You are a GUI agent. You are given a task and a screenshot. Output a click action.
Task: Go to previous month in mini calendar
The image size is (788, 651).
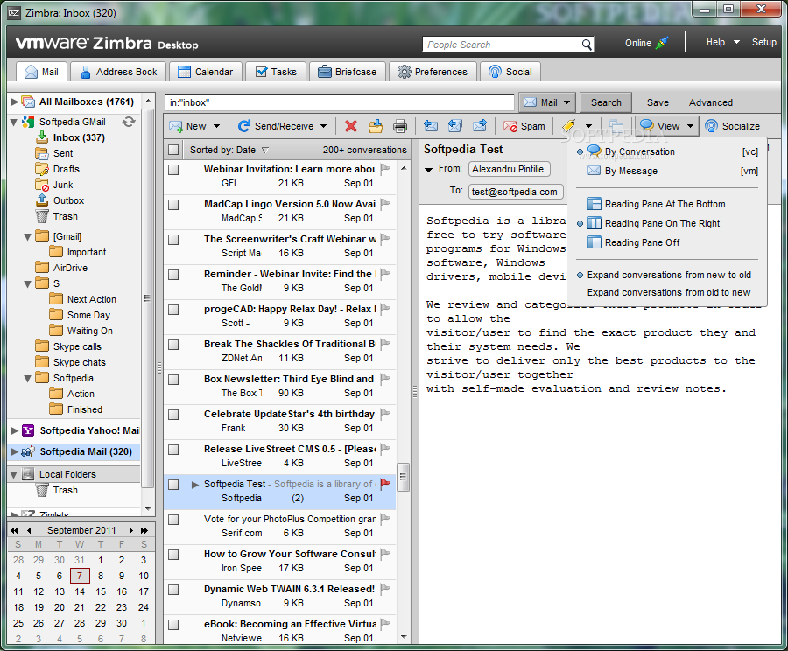point(29,530)
